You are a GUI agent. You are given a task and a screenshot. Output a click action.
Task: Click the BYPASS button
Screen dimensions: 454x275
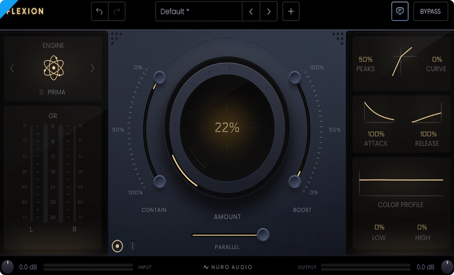pos(431,11)
